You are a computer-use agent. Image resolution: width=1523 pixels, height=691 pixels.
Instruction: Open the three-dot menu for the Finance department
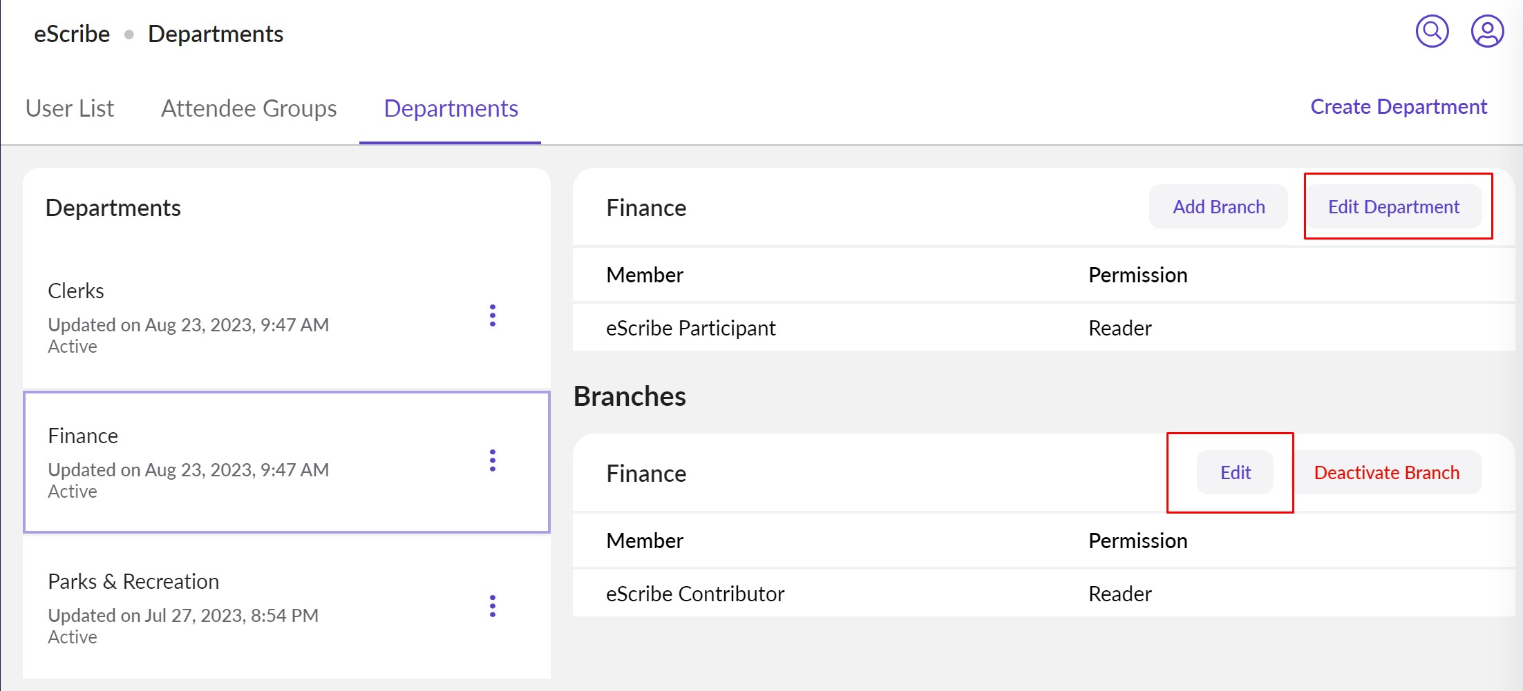pyautogui.click(x=492, y=460)
